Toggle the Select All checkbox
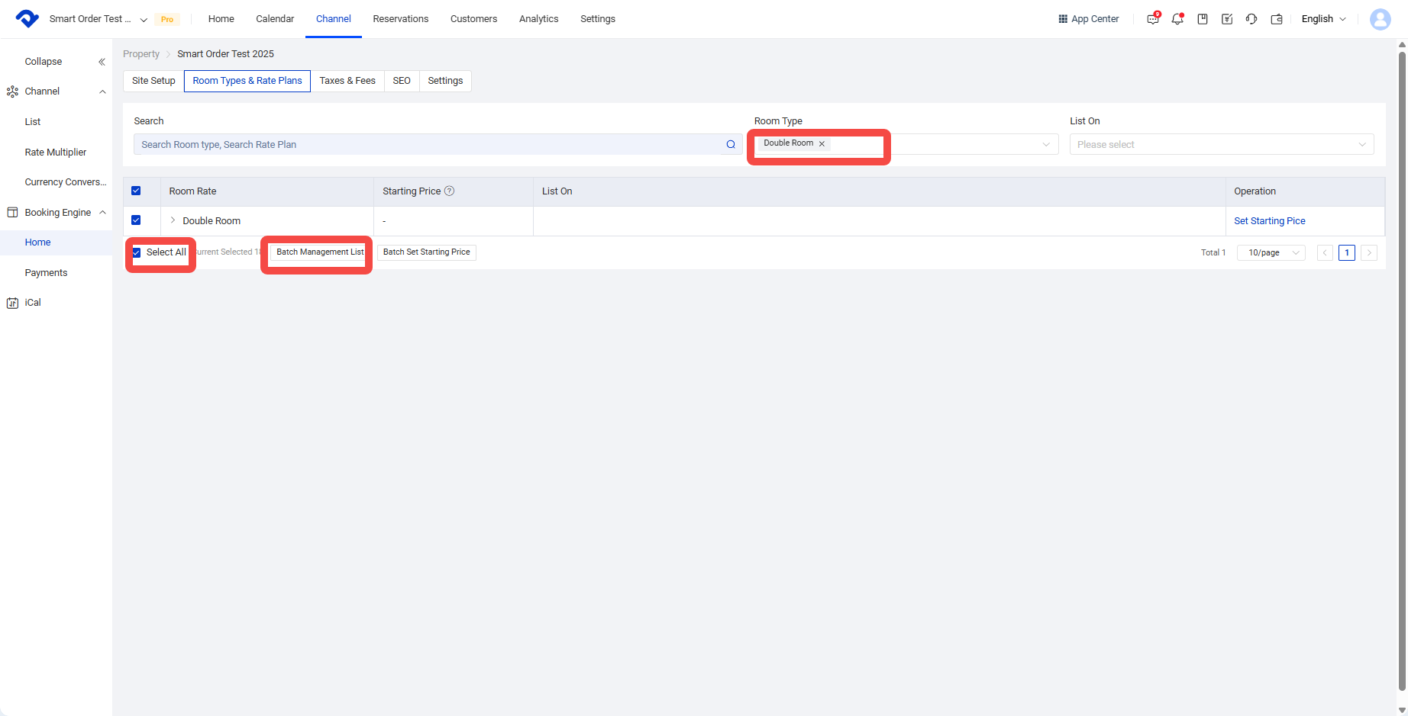1408x716 pixels. [137, 252]
